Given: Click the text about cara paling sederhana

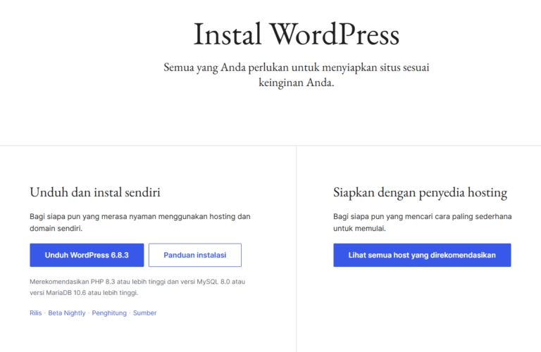Looking at the screenshot, I should coord(423,222).
